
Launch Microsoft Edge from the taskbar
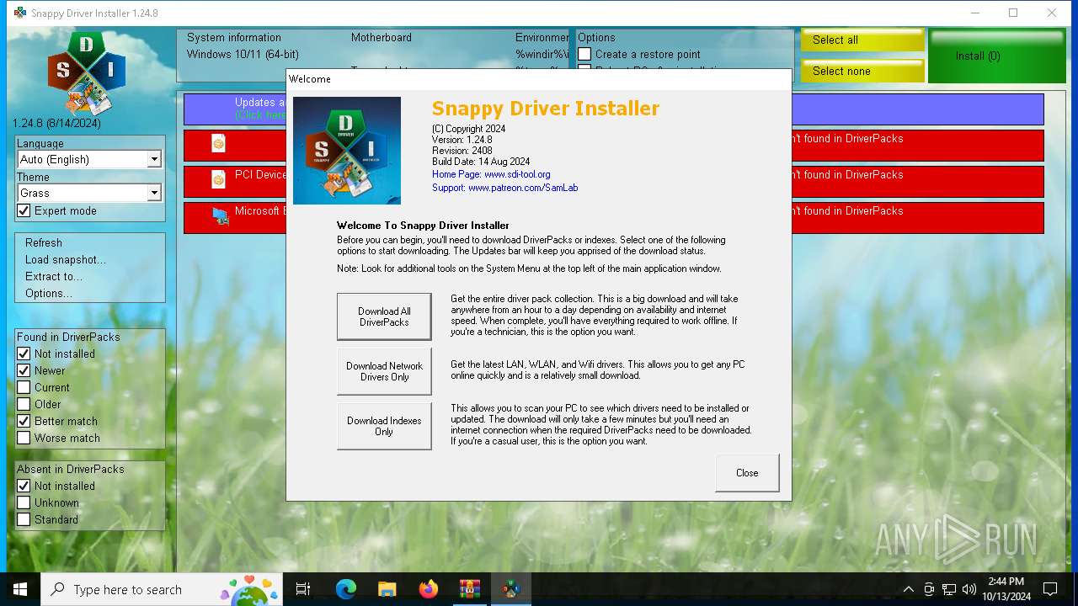point(345,589)
